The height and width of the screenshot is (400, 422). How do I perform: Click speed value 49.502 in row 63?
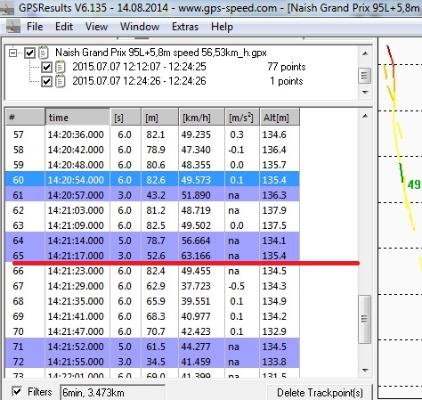(x=196, y=225)
